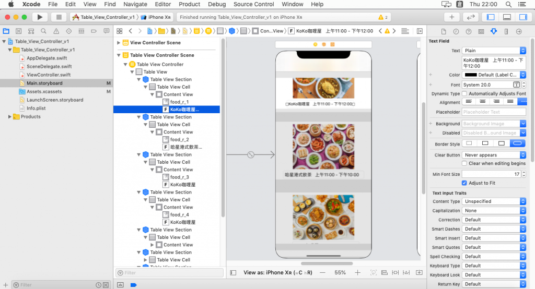Show the code review arrows button
Image resolution: width=535 pixels, height=289 pixels.
tap(471, 17)
